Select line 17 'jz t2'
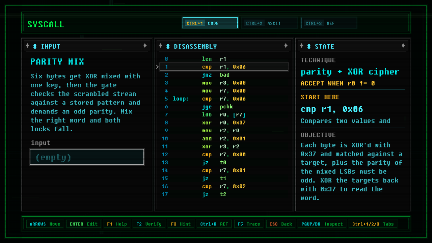 point(224,194)
